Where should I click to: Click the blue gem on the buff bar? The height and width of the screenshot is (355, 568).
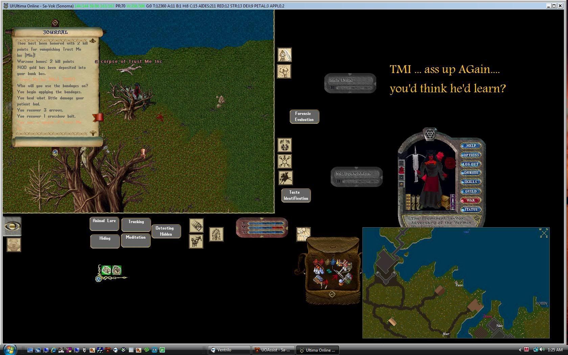click(98, 279)
